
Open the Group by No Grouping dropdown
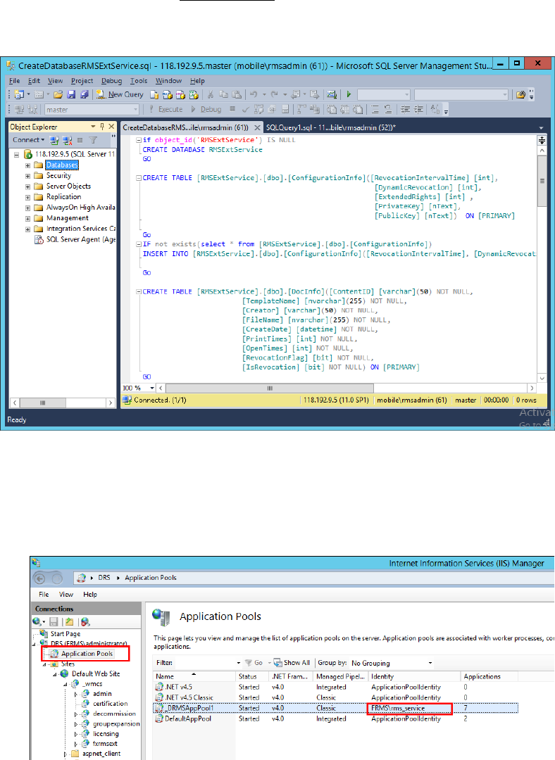(x=429, y=662)
